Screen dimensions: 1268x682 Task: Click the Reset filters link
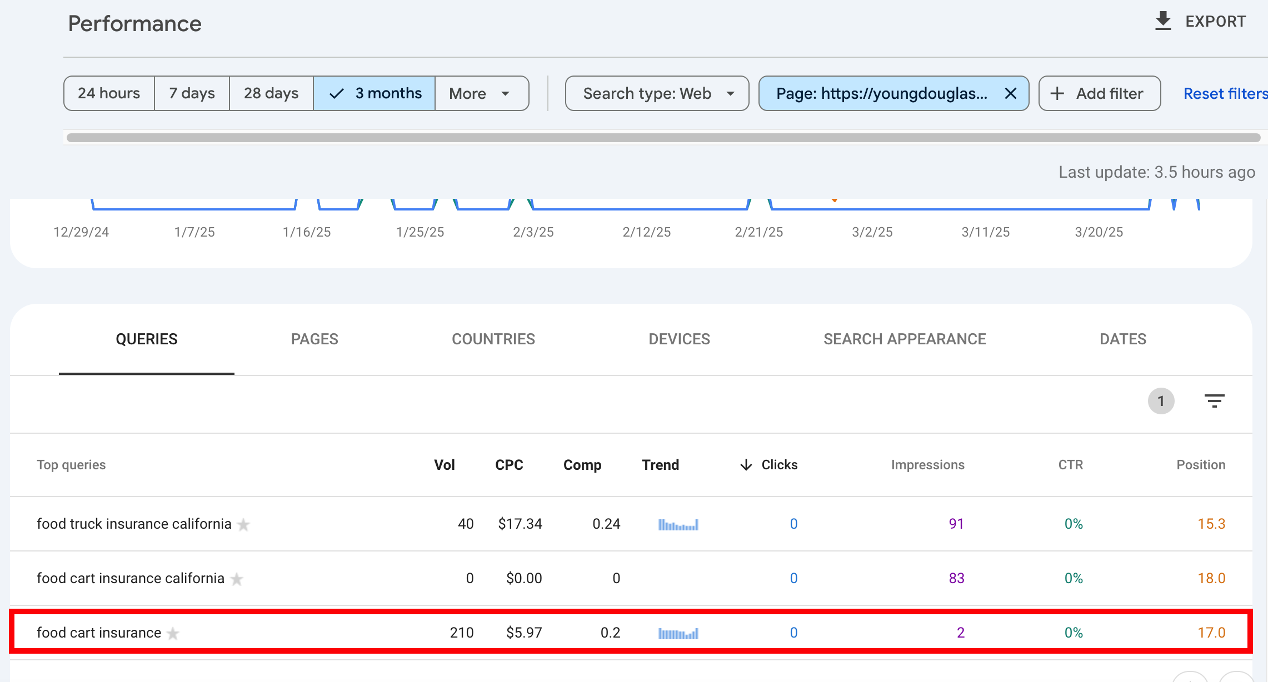[x=1225, y=93]
